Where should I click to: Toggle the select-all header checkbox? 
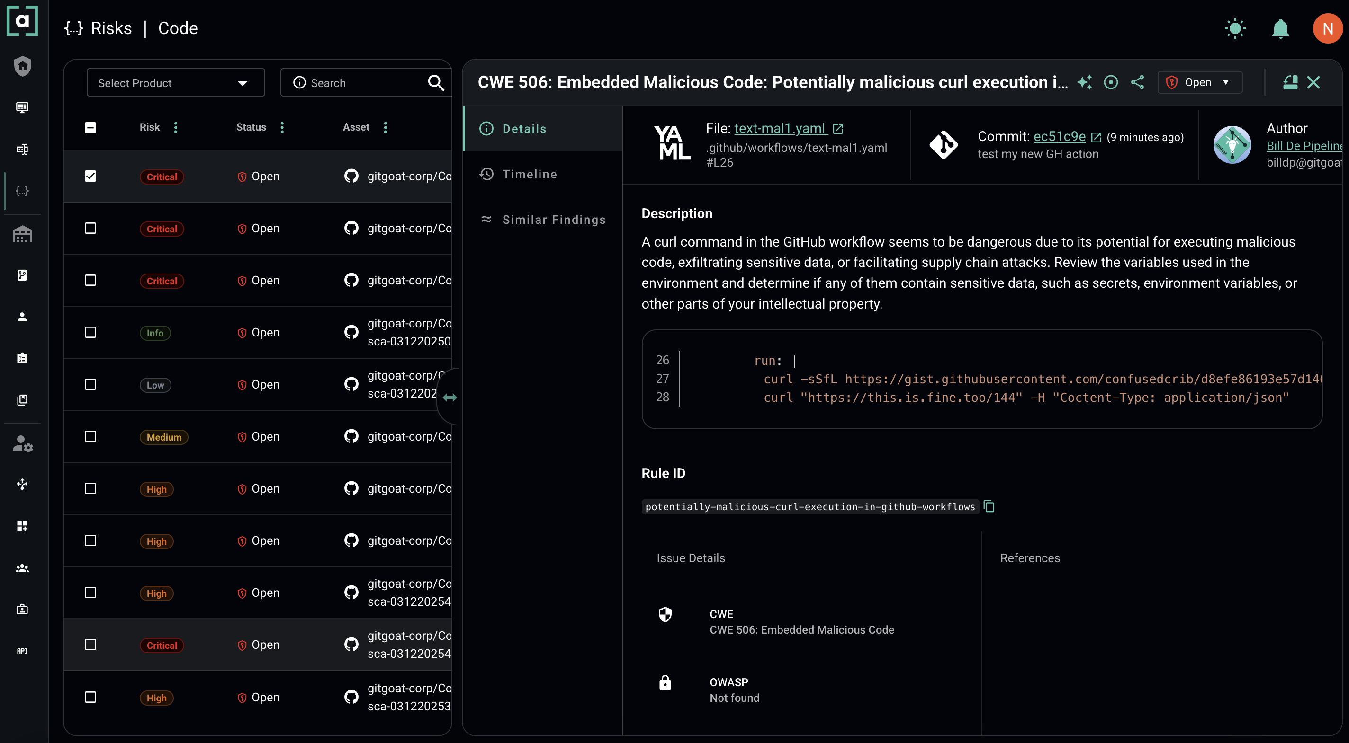click(90, 127)
